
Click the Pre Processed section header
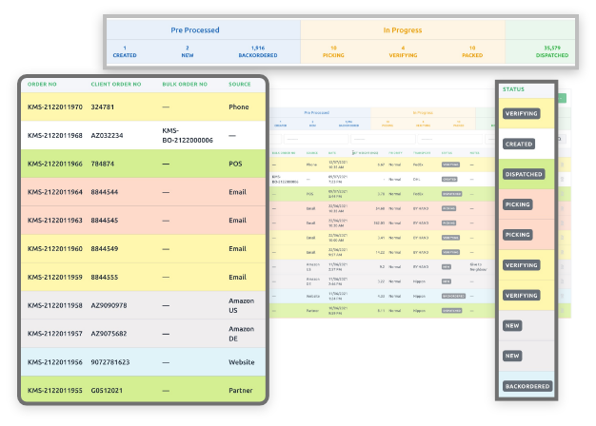[x=195, y=30]
